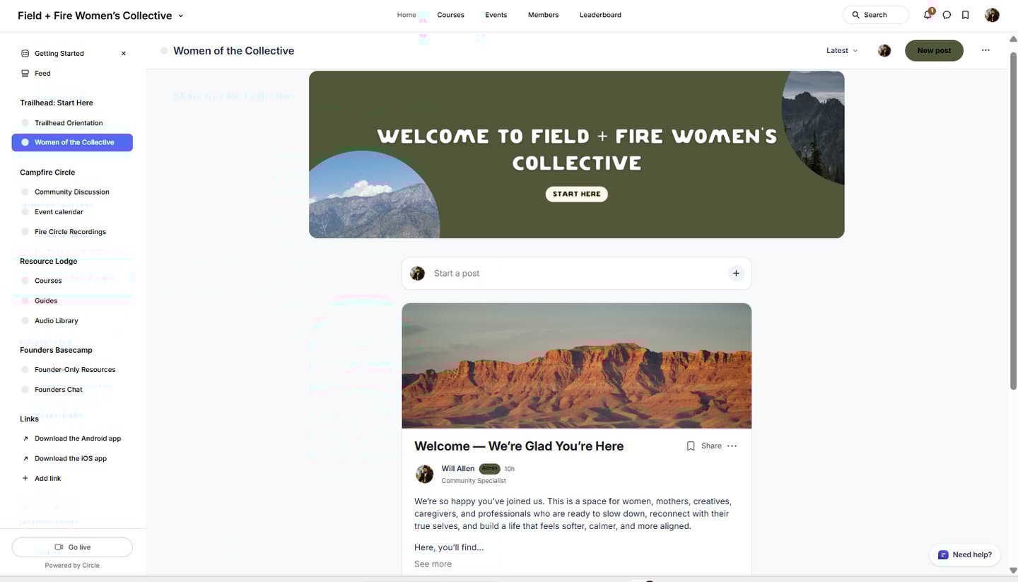Switch to the Courses tab

tap(450, 15)
